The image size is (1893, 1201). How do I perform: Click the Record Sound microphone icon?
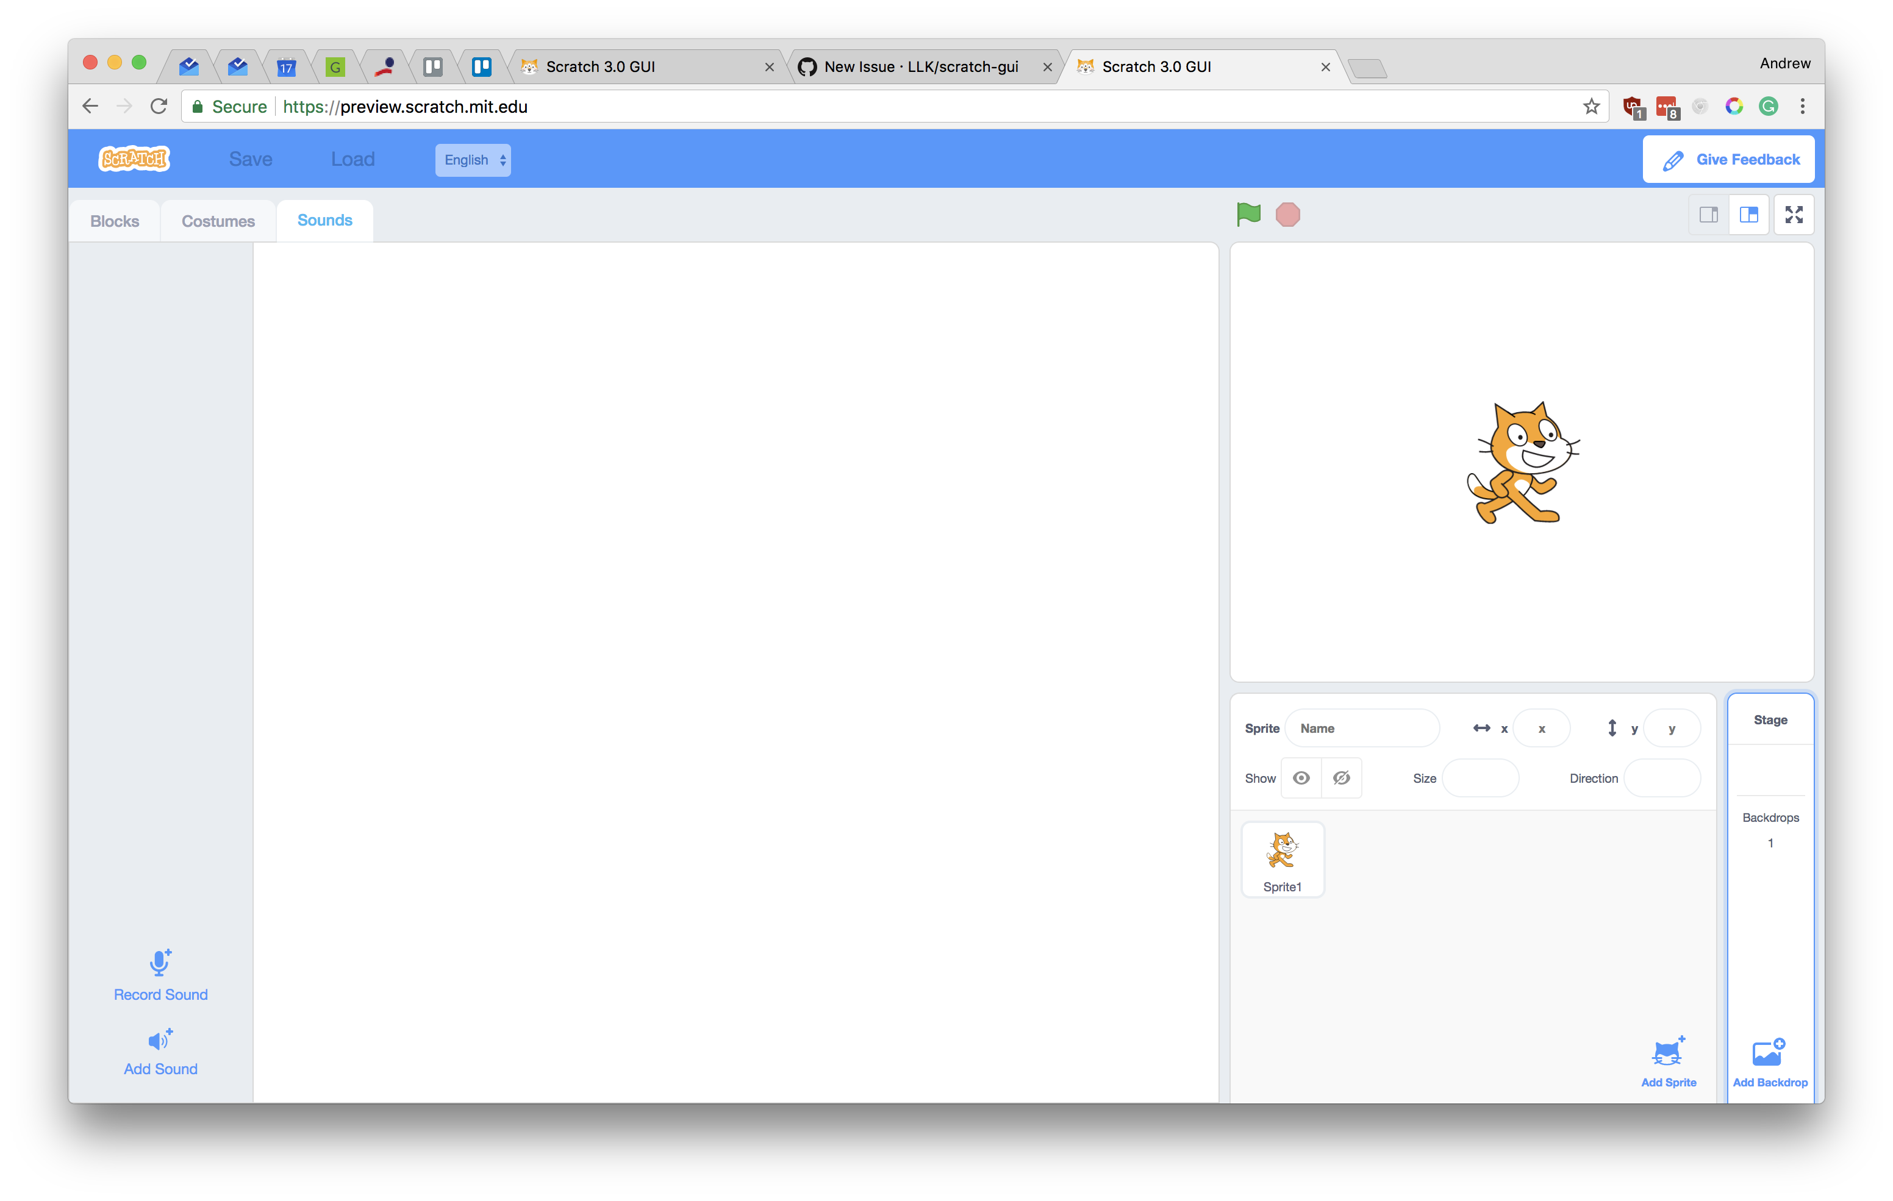pos(160,962)
